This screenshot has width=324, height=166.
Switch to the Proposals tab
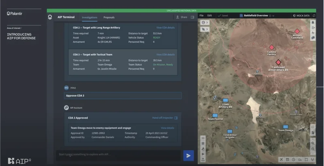point(109,17)
